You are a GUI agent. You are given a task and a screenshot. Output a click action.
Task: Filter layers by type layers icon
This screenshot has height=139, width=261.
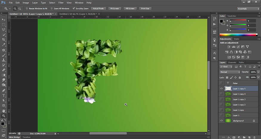(x=245, y=67)
